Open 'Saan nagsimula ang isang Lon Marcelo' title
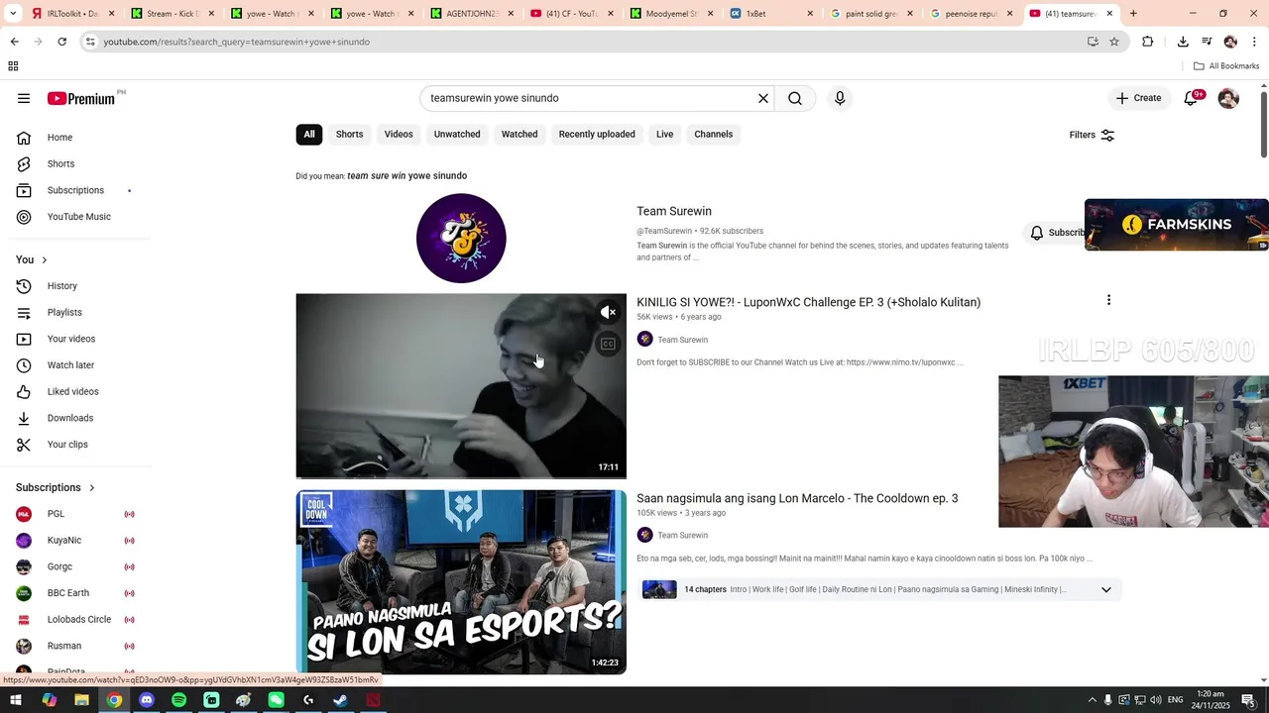Viewport: 1269px width, 713px height. (x=797, y=498)
